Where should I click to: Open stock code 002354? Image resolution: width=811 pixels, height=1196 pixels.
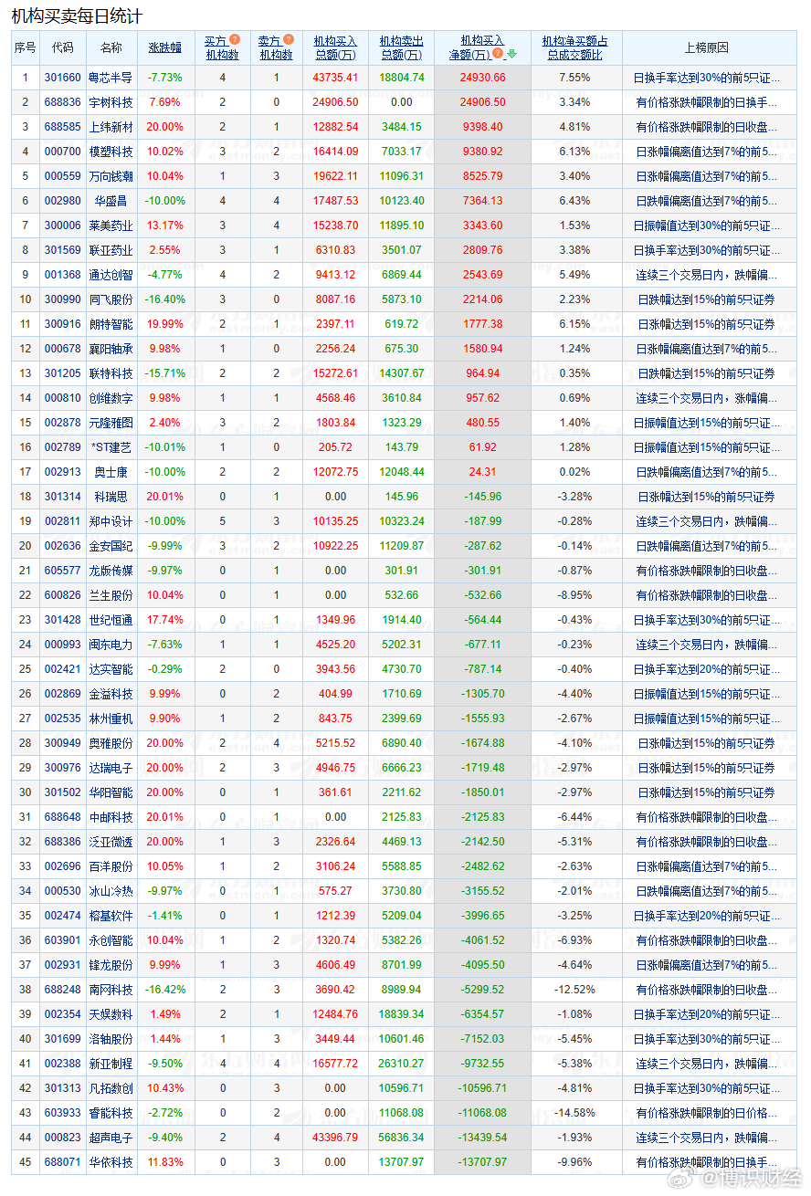pos(63,1014)
